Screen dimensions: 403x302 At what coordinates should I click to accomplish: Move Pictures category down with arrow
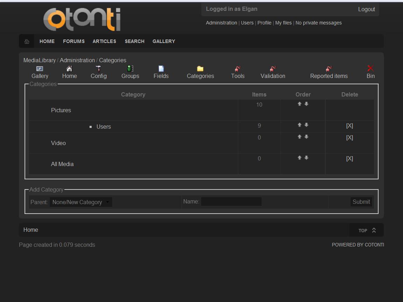pyautogui.click(x=306, y=104)
